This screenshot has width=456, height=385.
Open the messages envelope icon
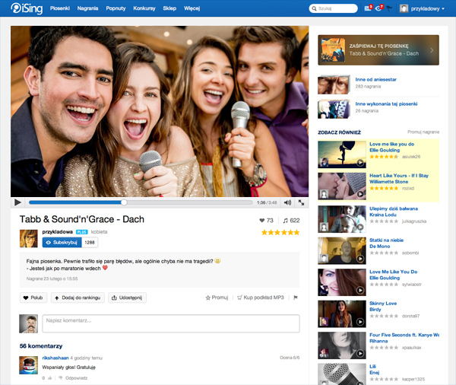pyautogui.click(x=369, y=8)
